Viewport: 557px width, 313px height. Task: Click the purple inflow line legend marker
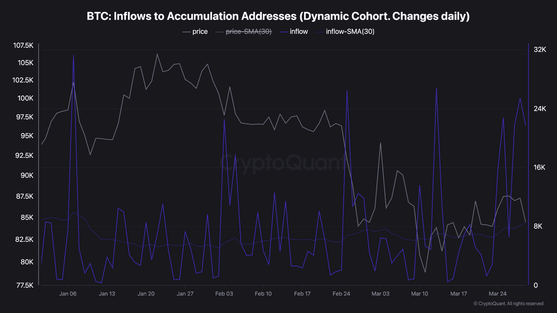pos(284,32)
